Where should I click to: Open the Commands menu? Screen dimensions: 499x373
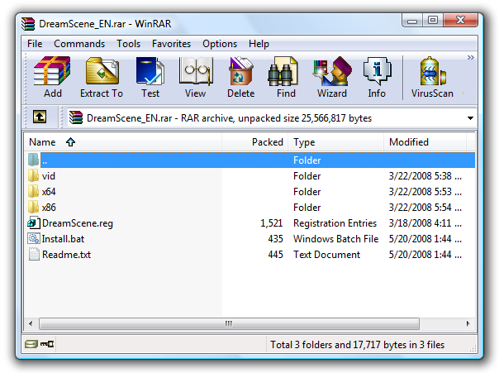tap(79, 44)
